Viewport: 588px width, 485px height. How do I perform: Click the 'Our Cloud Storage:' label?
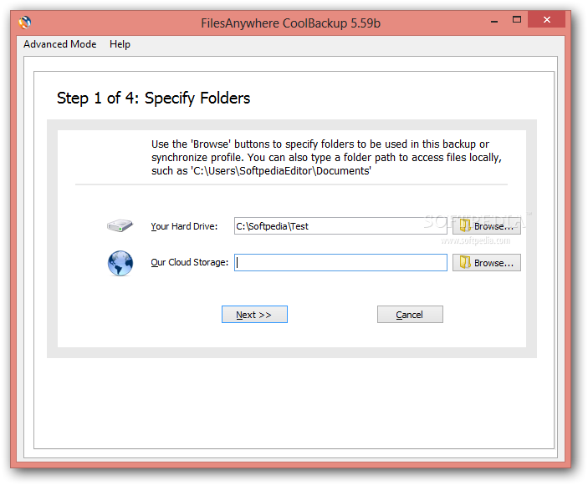point(189,262)
